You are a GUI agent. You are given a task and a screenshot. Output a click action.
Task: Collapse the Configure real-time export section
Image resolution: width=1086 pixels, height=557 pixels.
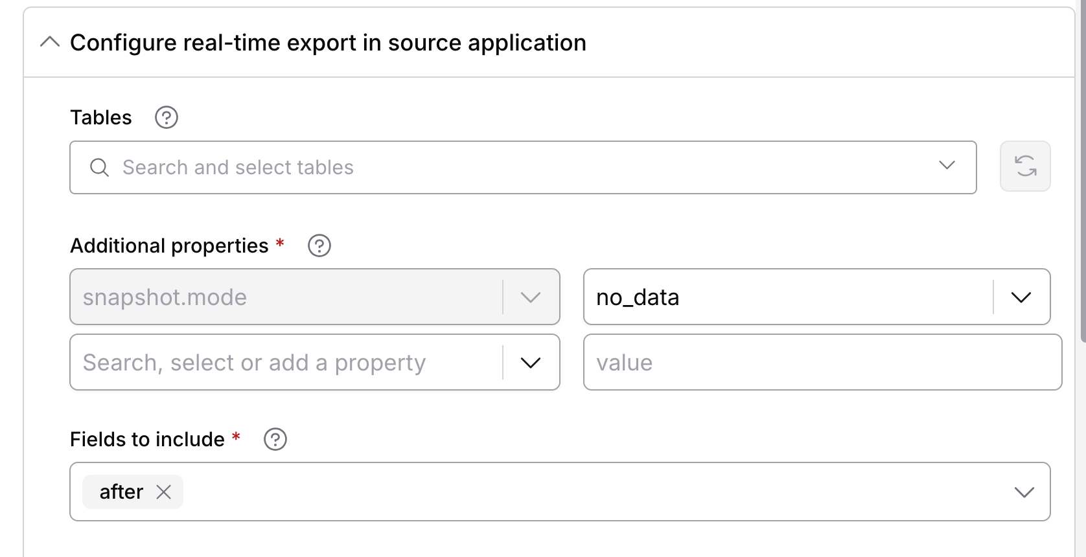50,43
